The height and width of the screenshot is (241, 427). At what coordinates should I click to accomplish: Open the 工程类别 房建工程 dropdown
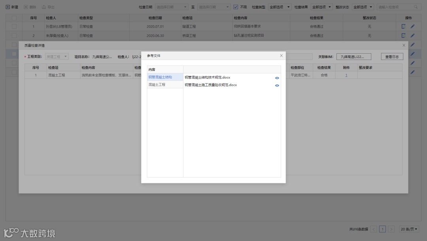57,56
